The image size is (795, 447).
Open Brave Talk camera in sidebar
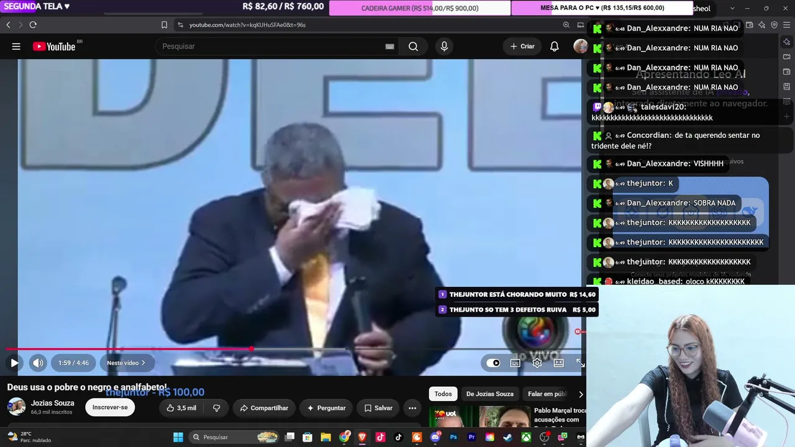786,56
